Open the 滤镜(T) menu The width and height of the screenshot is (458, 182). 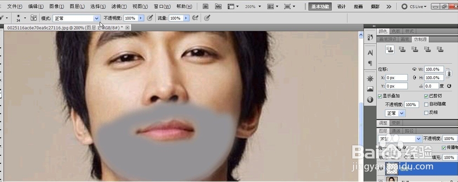[119, 6]
